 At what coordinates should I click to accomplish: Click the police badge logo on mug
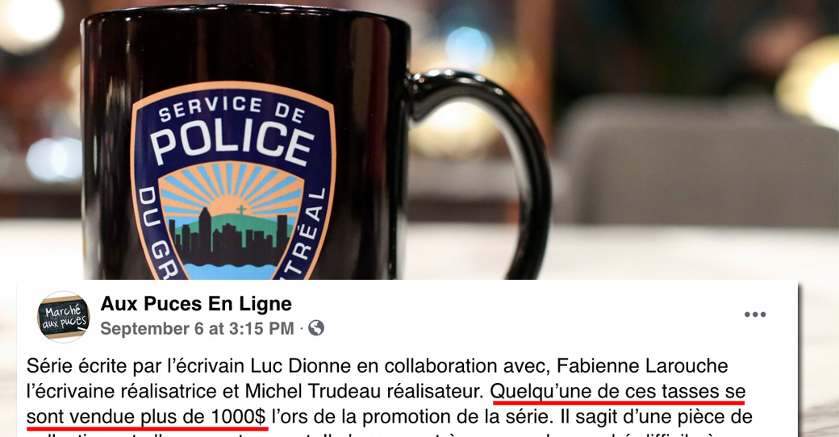(x=233, y=182)
